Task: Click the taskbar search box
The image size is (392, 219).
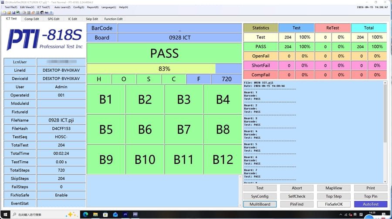Action: [45, 215]
